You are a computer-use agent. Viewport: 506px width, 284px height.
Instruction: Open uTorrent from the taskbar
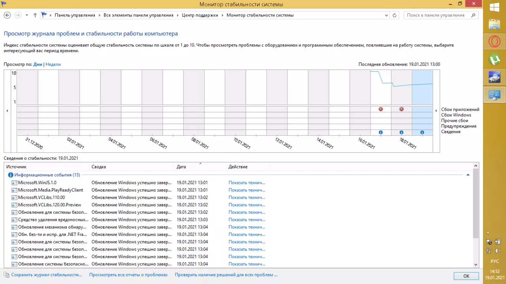[x=495, y=60]
